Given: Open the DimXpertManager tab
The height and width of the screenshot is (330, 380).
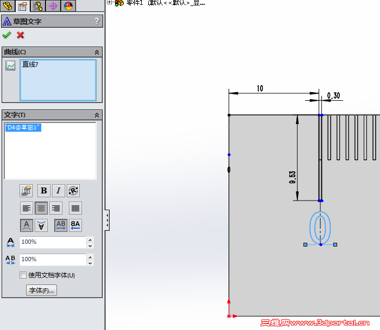Looking at the screenshot, I should point(53,6).
